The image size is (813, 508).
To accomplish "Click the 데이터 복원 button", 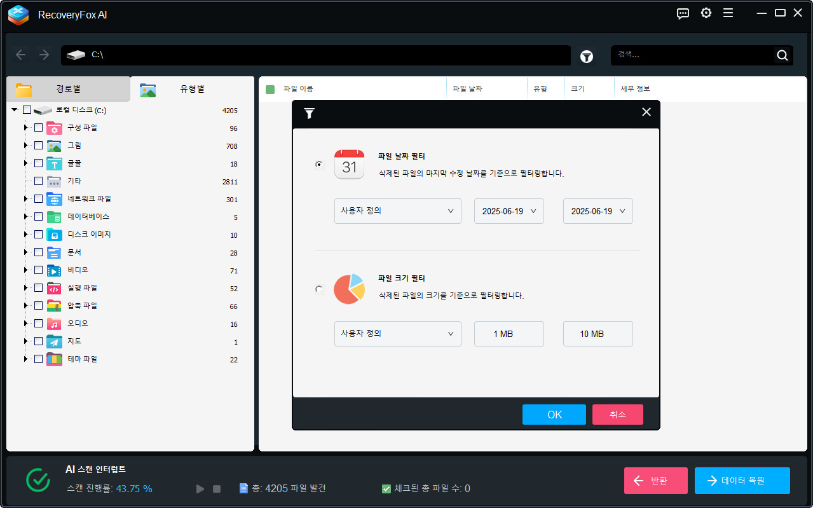I will click(742, 481).
